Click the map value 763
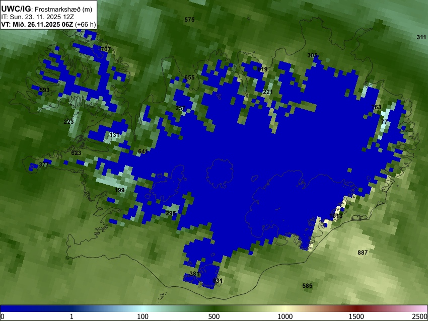The width and height of the screenshot is (428, 321). pos(376,107)
